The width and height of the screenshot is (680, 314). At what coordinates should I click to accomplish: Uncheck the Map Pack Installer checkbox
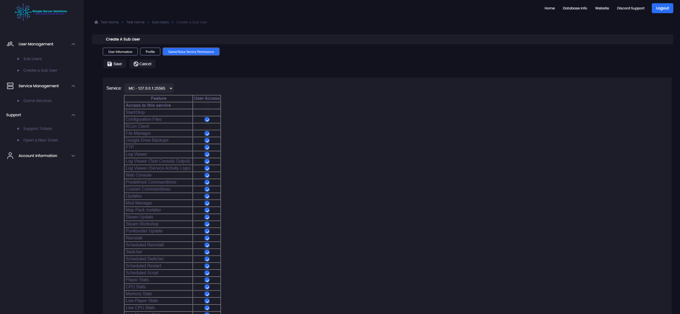(x=207, y=211)
